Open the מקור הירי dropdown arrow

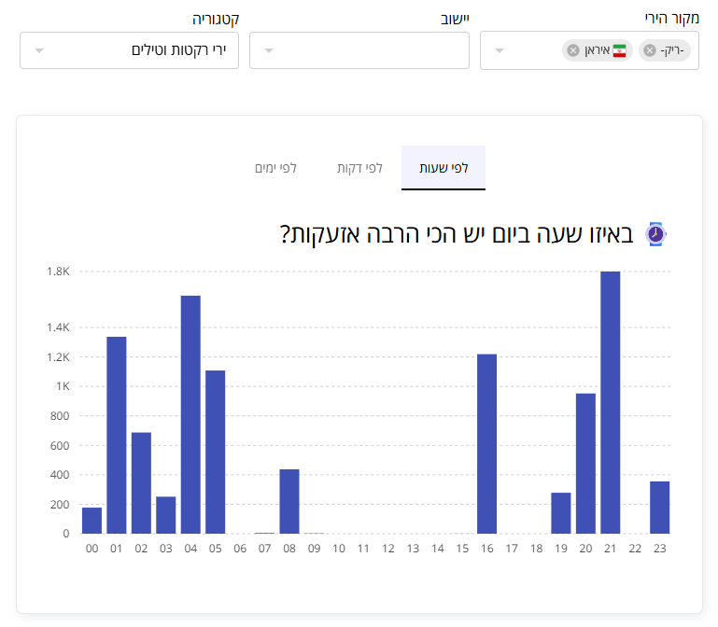500,50
